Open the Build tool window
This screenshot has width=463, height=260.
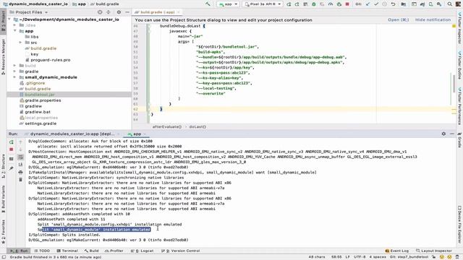(92, 251)
